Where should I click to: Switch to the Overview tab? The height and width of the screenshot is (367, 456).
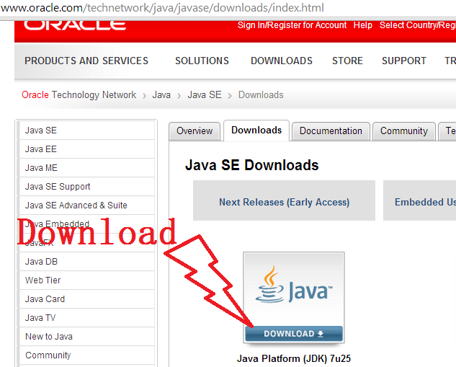tap(195, 131)
